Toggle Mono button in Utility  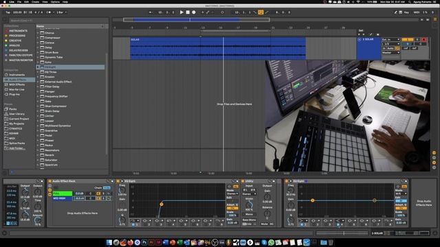pyautogui.click(x=249, y=214)
